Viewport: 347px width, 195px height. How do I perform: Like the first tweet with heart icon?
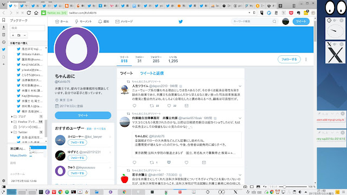pos(169,106)
